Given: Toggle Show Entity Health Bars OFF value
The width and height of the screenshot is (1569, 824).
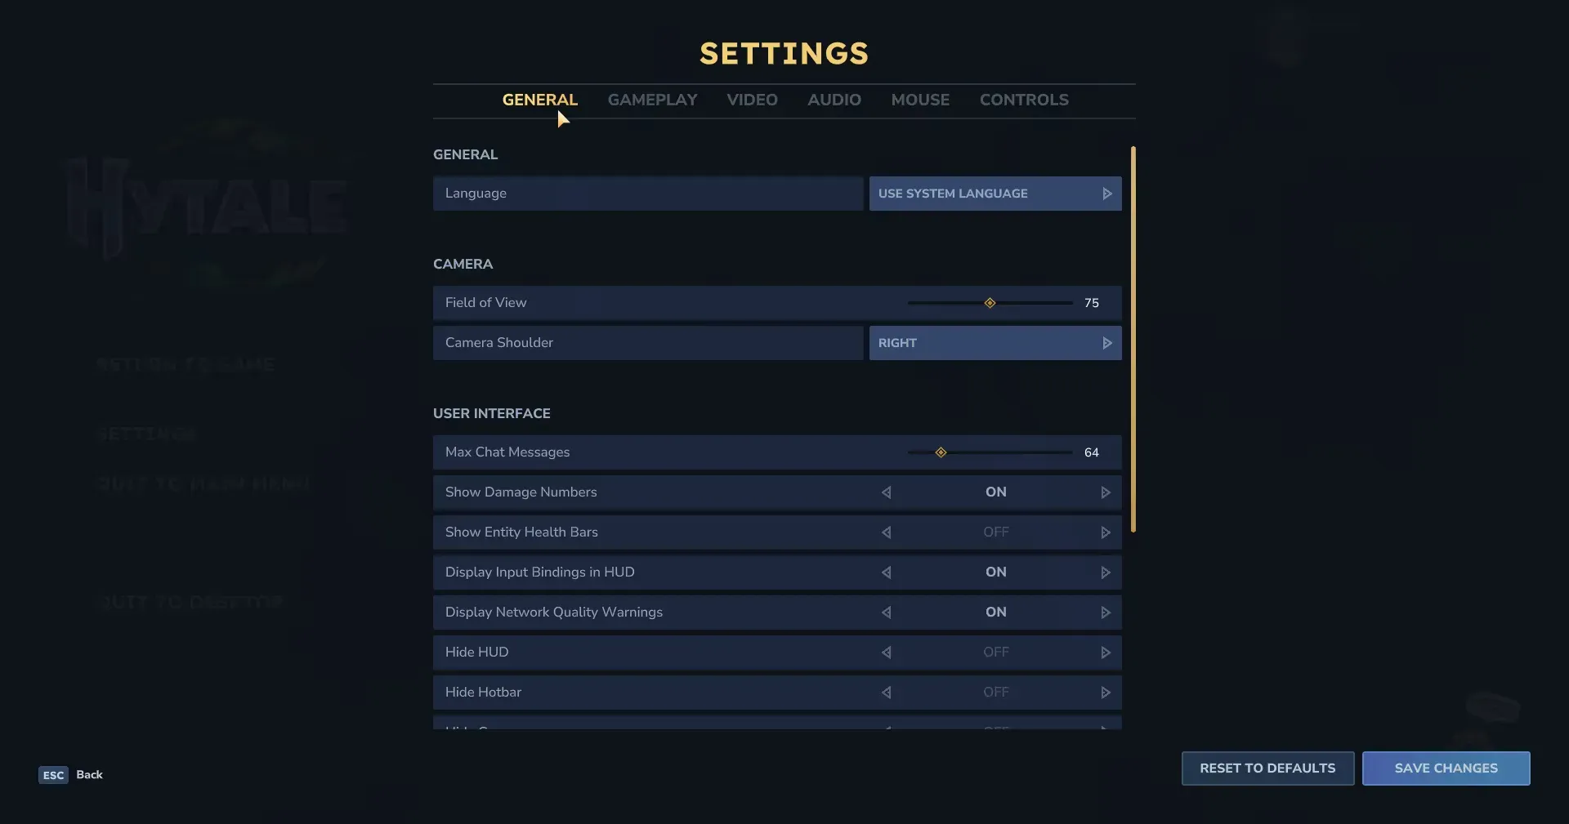Looking at the screenshot, I should point(995,532).
